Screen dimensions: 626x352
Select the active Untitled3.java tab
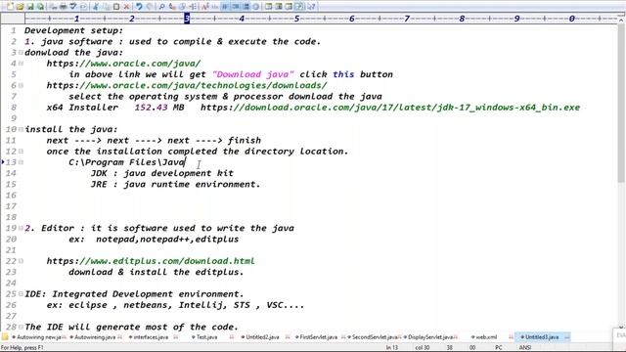pyautogui.click(x=542, y=337)
